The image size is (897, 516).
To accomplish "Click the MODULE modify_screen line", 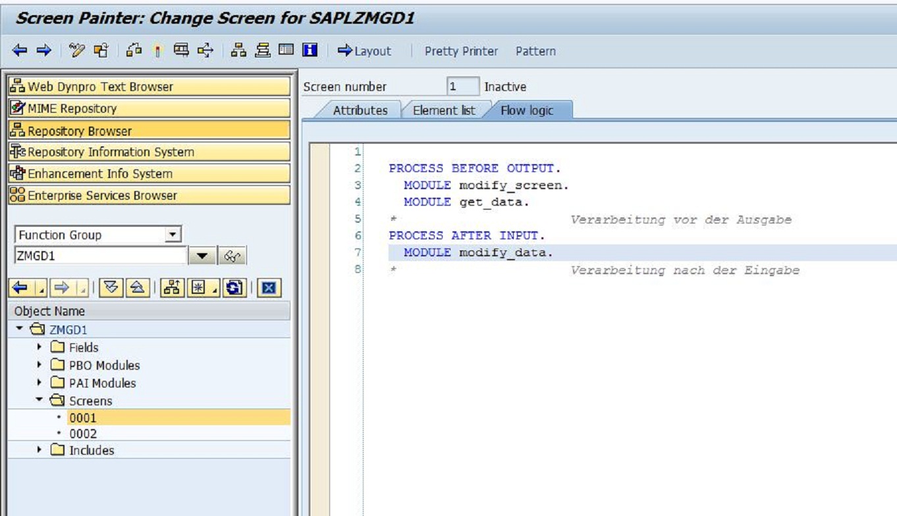I will click(x=486, y=186).
